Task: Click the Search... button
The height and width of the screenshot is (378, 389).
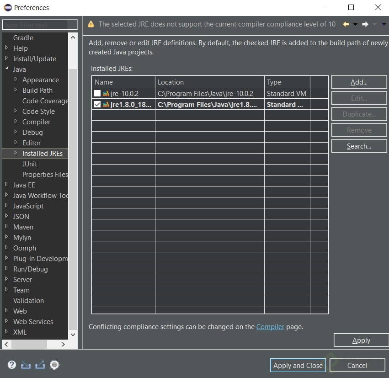Action: 359,146
